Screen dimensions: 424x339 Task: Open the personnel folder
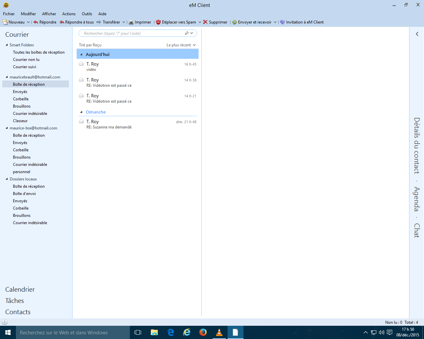[22, 172]
